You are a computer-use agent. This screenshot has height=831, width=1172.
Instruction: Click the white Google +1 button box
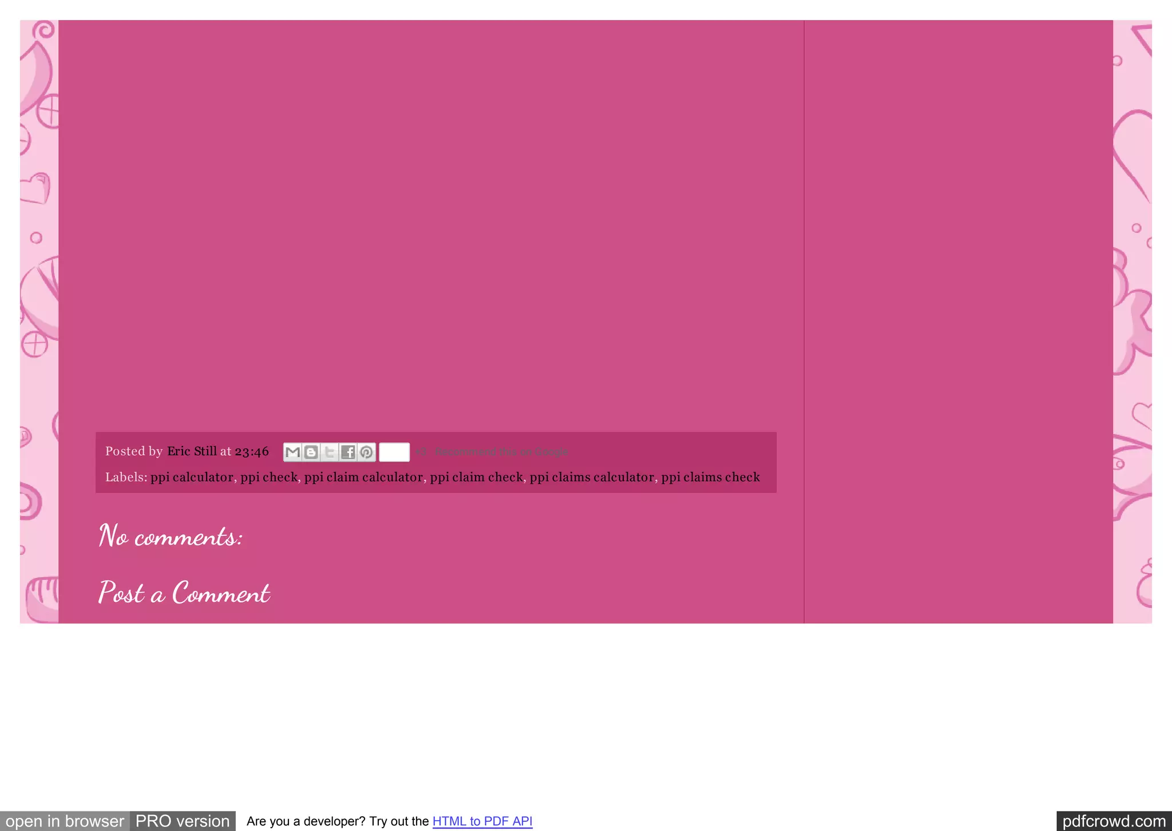[394, 452]
